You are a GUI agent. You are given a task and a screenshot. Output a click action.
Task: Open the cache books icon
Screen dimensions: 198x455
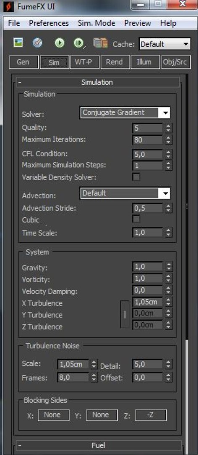tap(100, 43)
